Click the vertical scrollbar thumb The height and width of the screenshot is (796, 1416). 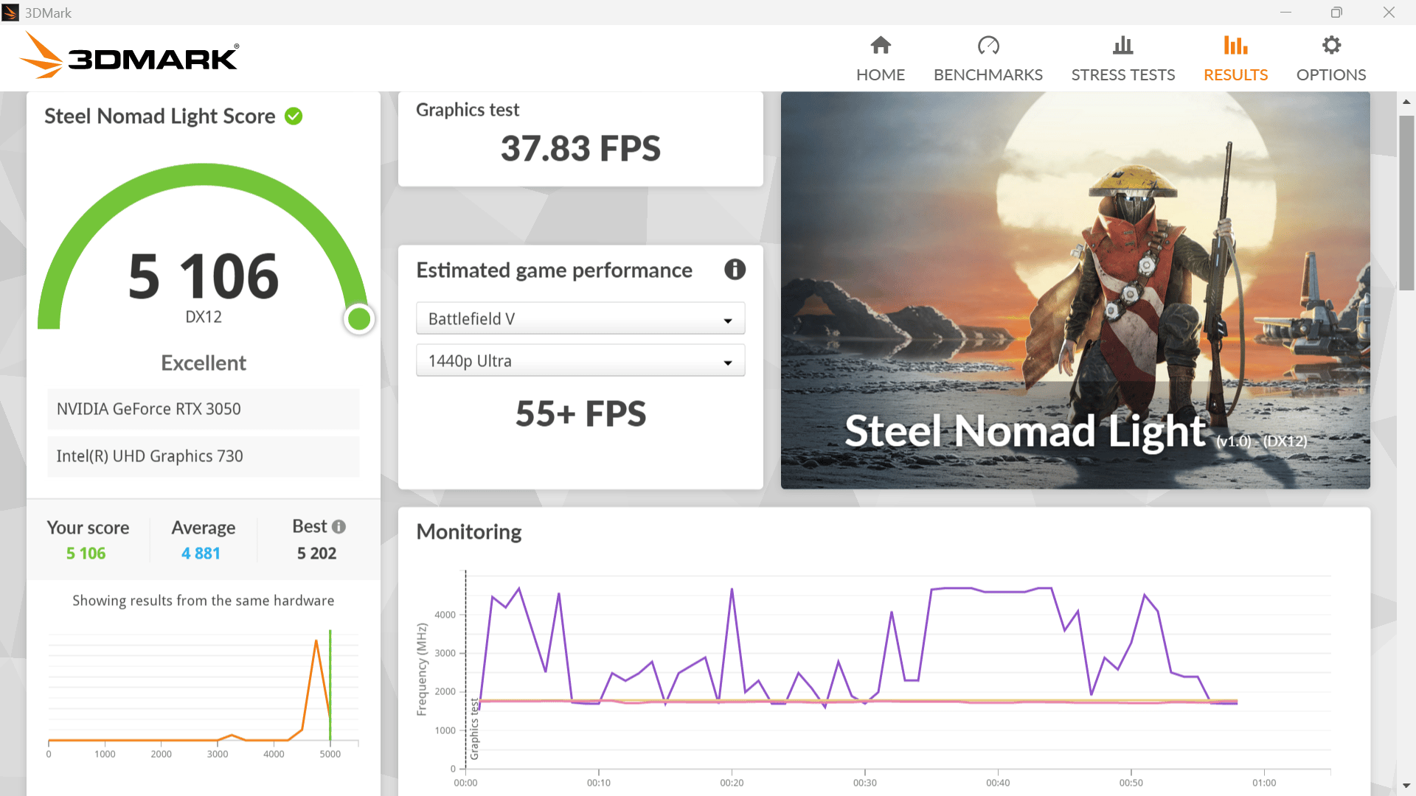(x=1406, y=203)
